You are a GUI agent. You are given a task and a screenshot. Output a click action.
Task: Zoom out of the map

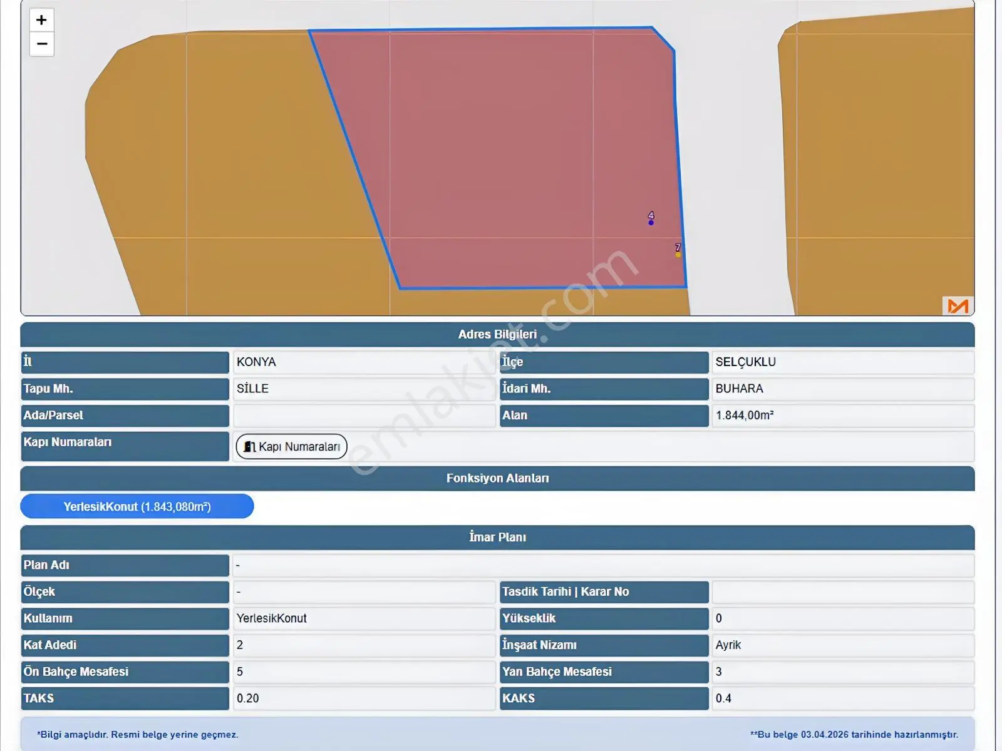tap(41, 44)
